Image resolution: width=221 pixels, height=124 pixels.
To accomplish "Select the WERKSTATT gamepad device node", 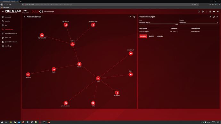I will click(42, 35).
